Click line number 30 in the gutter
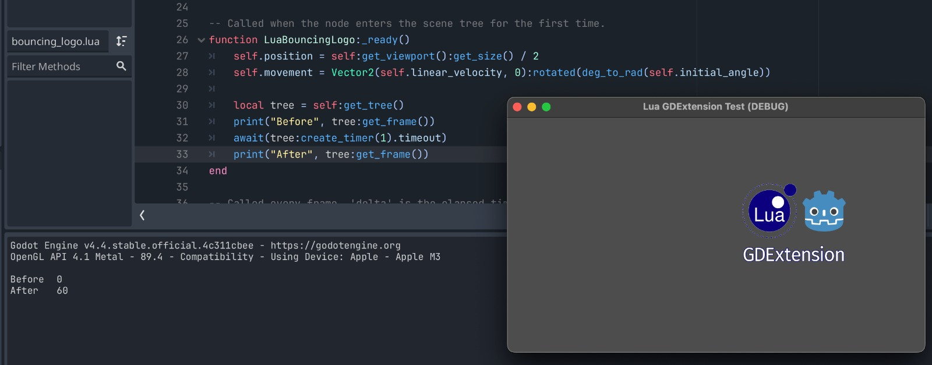This screenshot has width=932, height=365. (x=182, y=106)
